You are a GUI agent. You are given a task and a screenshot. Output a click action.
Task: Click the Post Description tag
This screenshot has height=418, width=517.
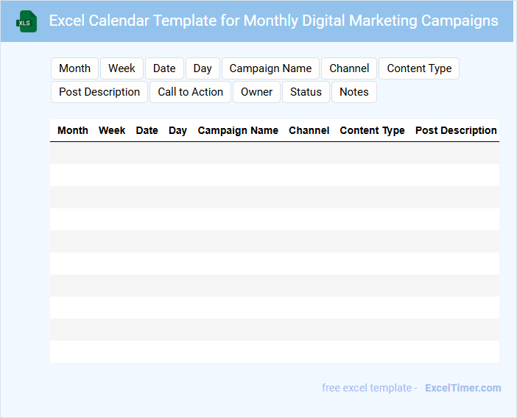click(99, 92)
